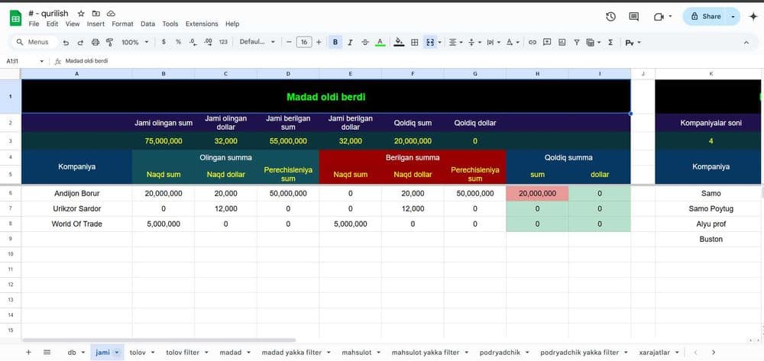Open the functions sigma icon
Image resolution: width=764 pixels, height=361 pixels.
click(610, 42)
